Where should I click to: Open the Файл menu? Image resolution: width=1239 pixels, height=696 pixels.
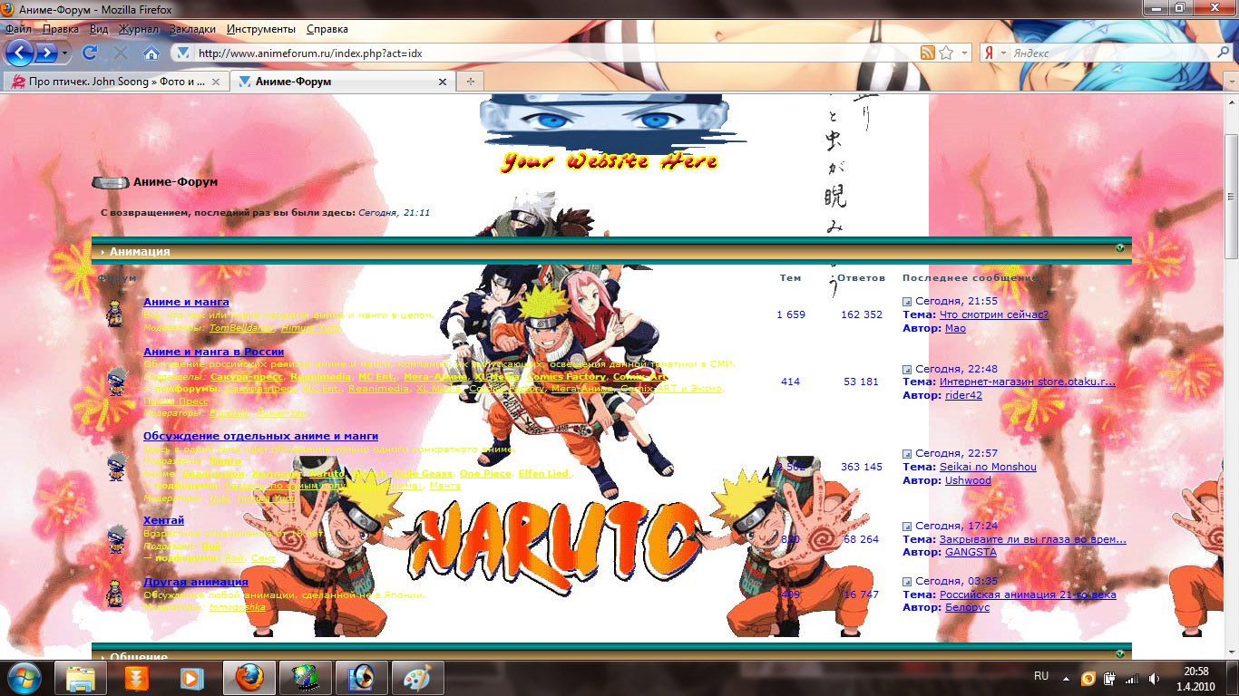click(18, 29)
